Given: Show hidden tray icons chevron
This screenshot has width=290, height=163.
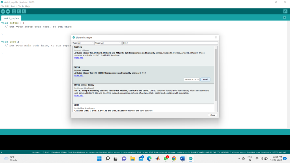Looking at the screenshot, I should (x=239, y=158).
